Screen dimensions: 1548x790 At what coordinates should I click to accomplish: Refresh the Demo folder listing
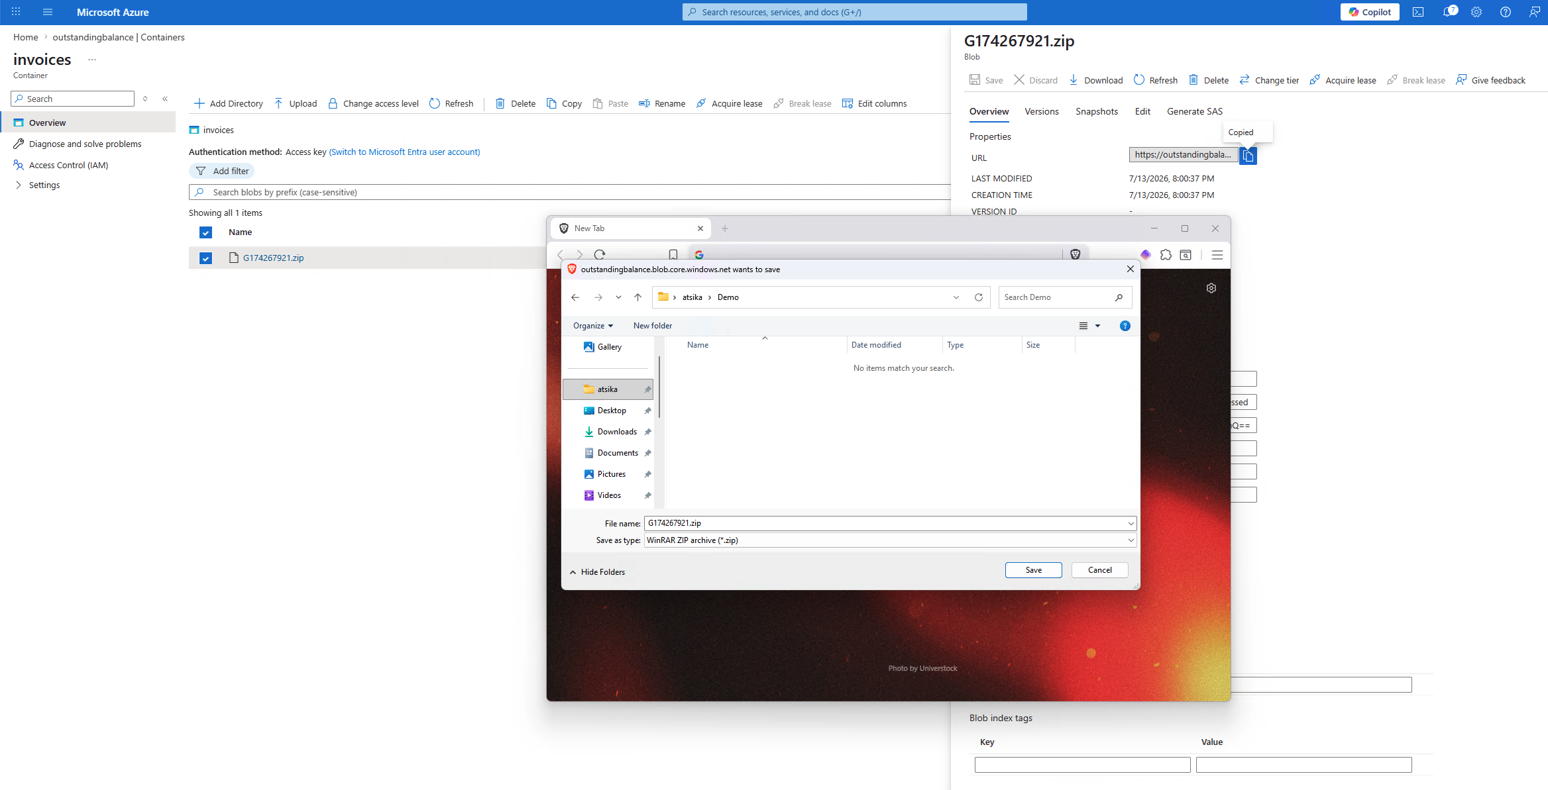(979, 297)
